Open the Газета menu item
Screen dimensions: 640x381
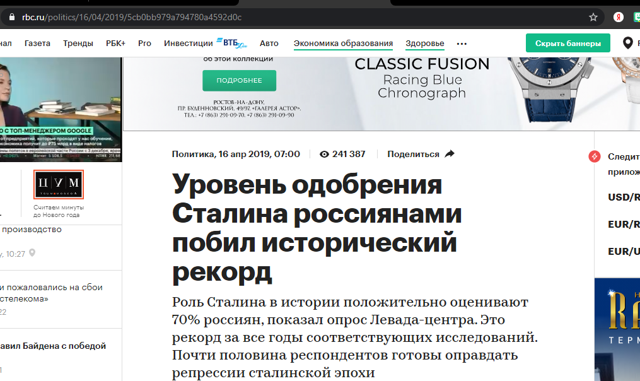click(x=37, y=44)
